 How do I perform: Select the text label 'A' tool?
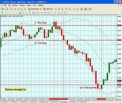pyautogui.click(x=27, y=13)
